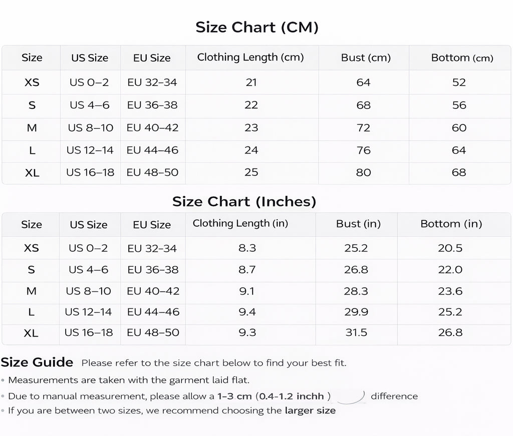Click the bust value 80 in CM chart
The image size is (513, 436).
coord(363,172)
